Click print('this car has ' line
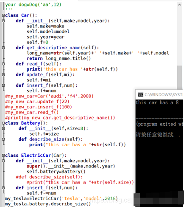This screenshot has width=184, height=207. (x=72, y=69)
